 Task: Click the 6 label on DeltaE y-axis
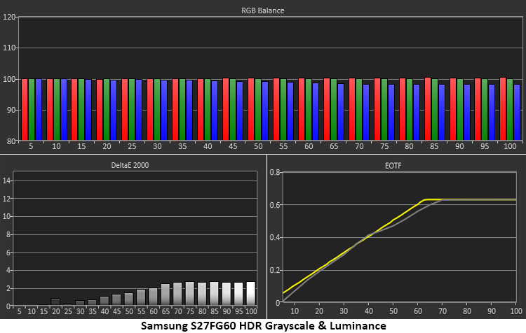[8, 253]
